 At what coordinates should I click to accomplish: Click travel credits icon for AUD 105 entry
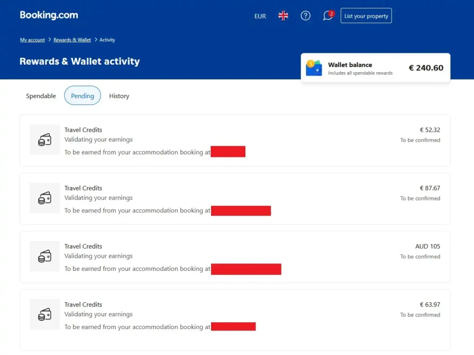(45, 256)
